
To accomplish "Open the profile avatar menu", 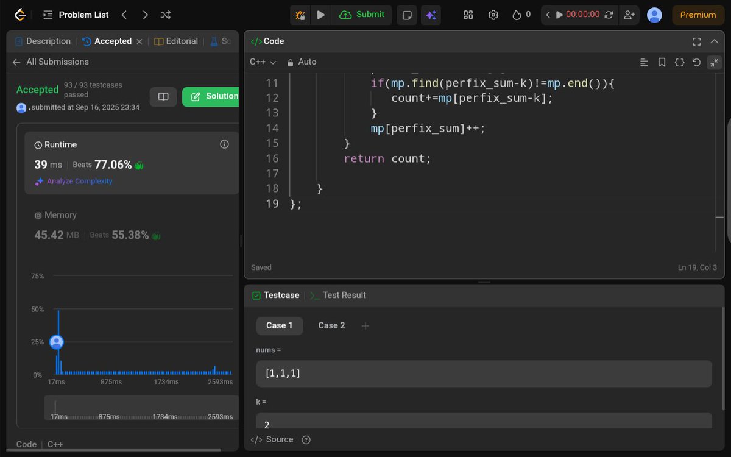I will [x=654, y=15].
